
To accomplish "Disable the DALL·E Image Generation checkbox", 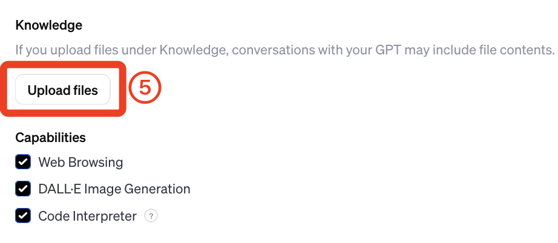I will coord(23,189).
